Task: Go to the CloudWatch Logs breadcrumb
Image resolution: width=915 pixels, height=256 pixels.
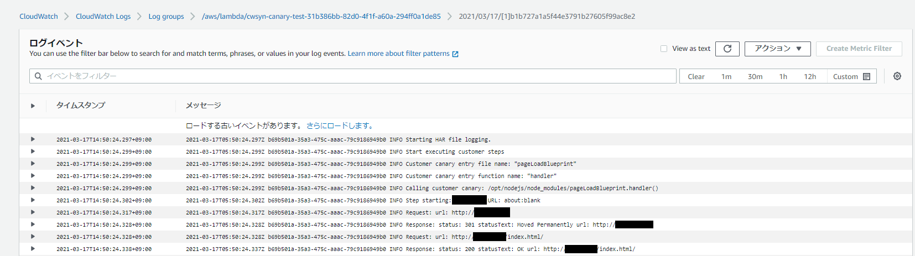Action: click(x=103, y=17)
